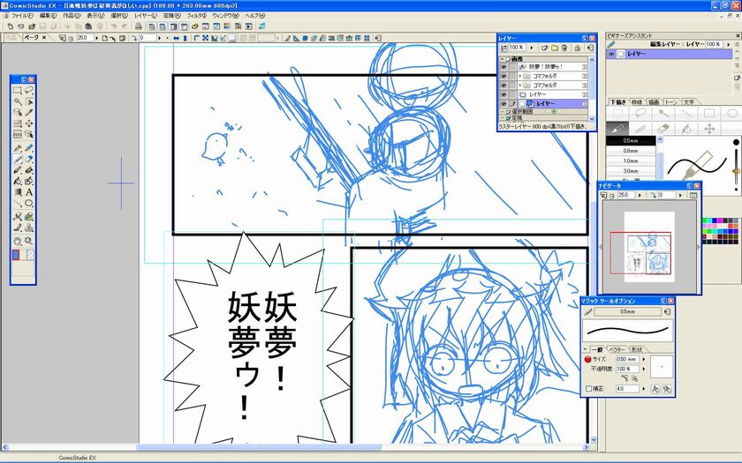Select the zoom magnifier tool in toolbox
Viewport: 742px width, 463px height.
pos(29,241)
